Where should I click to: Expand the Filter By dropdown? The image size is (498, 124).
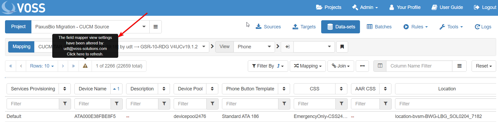coord(268,66)
